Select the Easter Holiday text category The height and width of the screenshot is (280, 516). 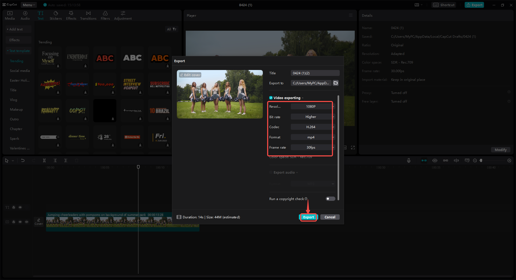19,80
